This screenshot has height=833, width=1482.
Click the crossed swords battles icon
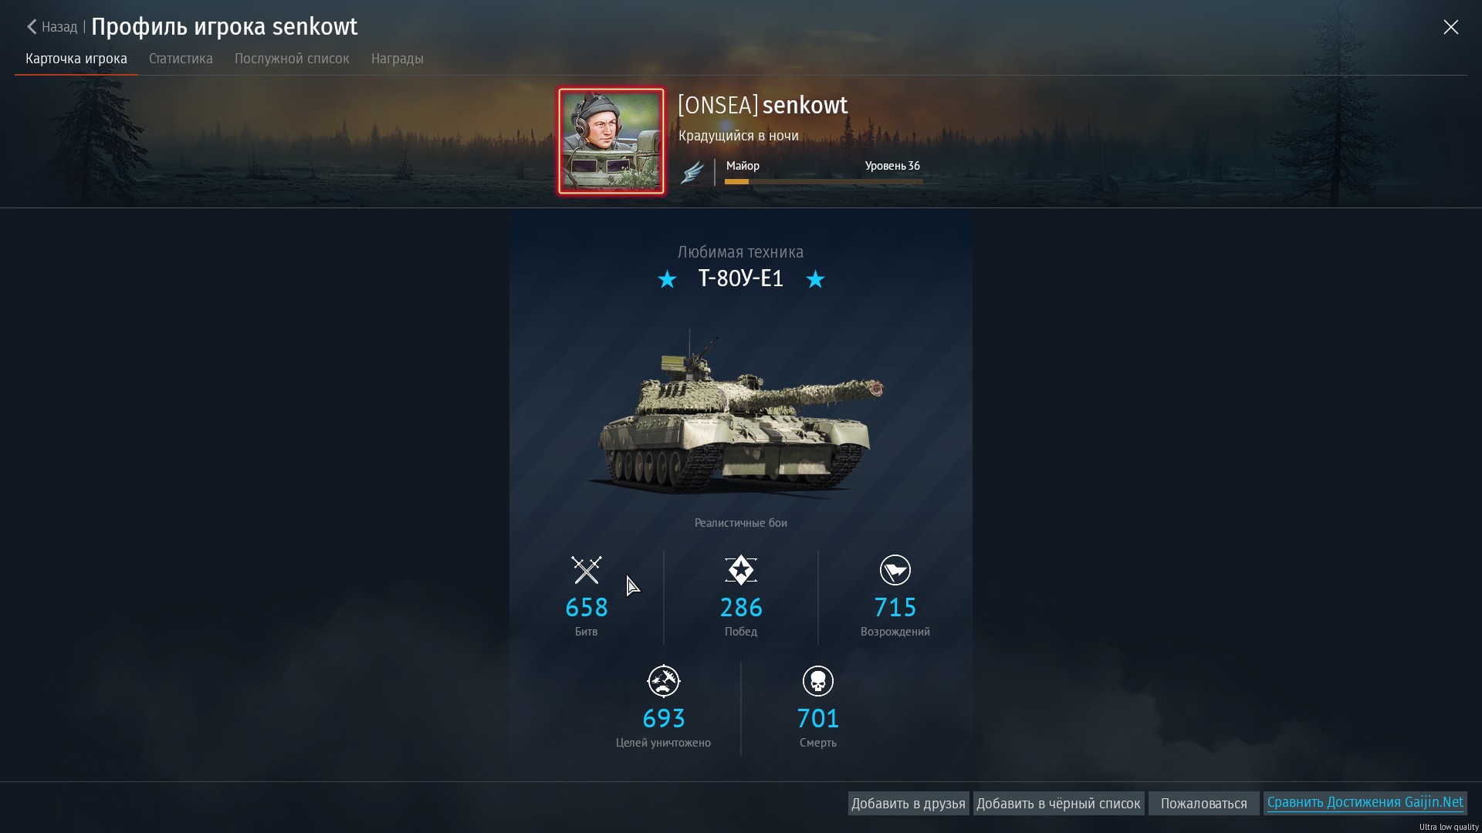click(587, 570)
